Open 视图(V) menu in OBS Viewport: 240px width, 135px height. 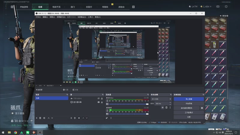click(x=52, y=17)
